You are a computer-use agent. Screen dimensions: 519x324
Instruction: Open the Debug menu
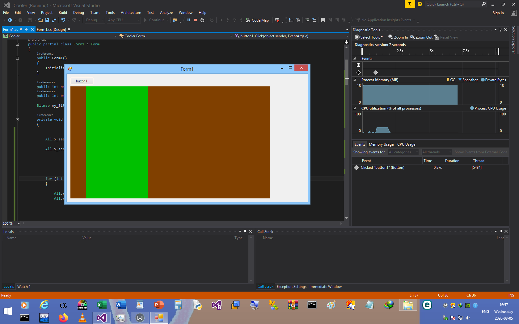click(x=78, y=13)
